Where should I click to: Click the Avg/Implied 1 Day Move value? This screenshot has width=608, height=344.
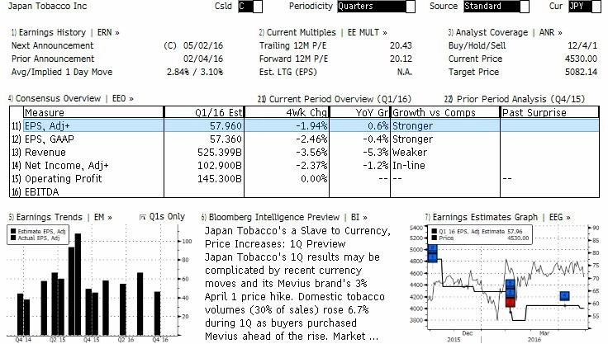coord(195,72)
